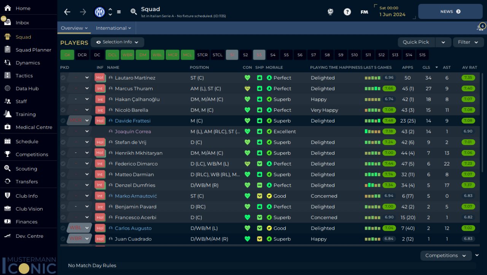This screenshot has height=275, width=487.
Task: Expand the Competitions dropdown
Action: pyautogui.click(x=446, y=256)
